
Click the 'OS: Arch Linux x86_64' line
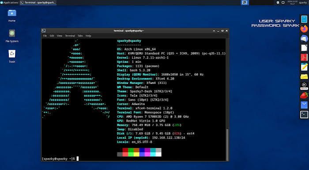point(136,49)
